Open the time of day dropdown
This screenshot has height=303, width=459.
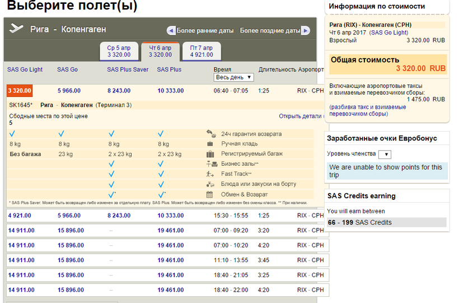[x=233, y=77]
